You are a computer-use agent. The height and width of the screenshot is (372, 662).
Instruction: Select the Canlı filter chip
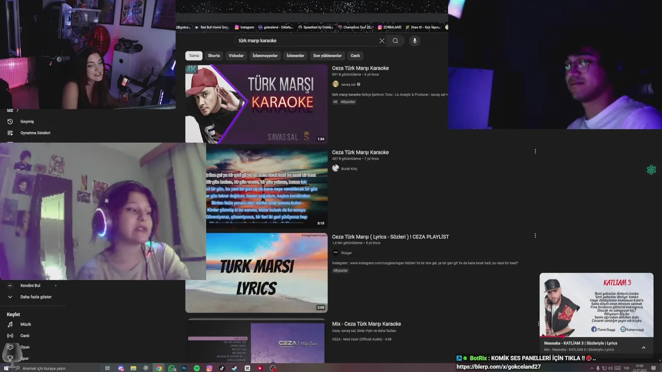(355, 55)
